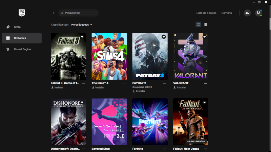Open VALORANT cover thumbnail
This screenshot has height=152, width=271.
[x=191, y=56]
